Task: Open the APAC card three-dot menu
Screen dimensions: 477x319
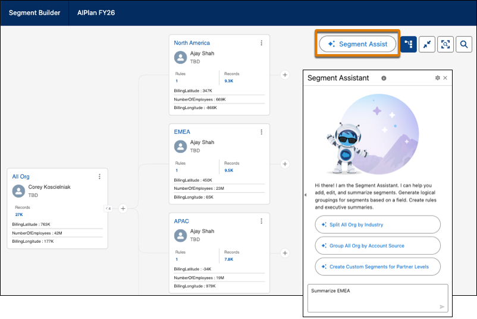Action: point(261,221)
